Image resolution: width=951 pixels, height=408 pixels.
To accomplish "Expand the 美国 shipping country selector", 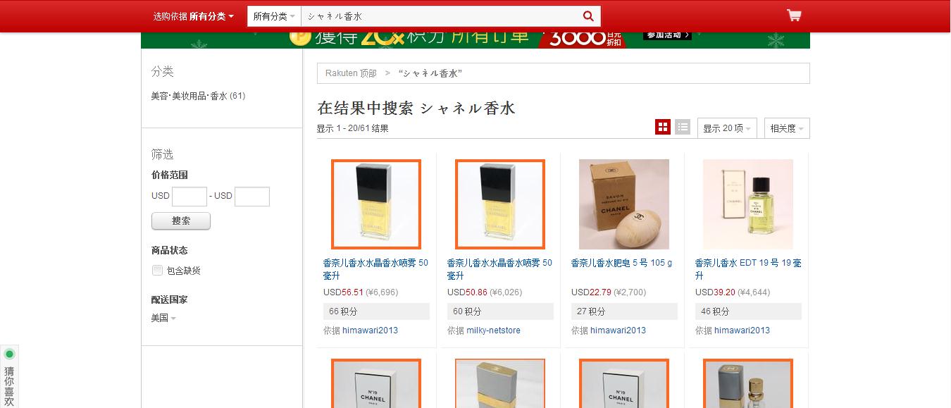I will [x=163, y=318].
